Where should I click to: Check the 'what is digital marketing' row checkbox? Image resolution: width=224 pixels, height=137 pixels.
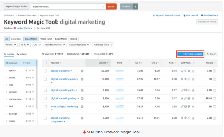point(45,107)
